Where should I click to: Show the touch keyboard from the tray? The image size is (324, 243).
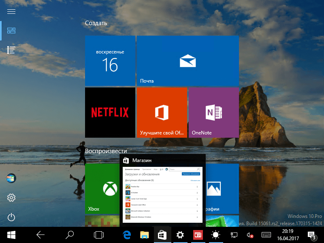(x=266, y=235)
